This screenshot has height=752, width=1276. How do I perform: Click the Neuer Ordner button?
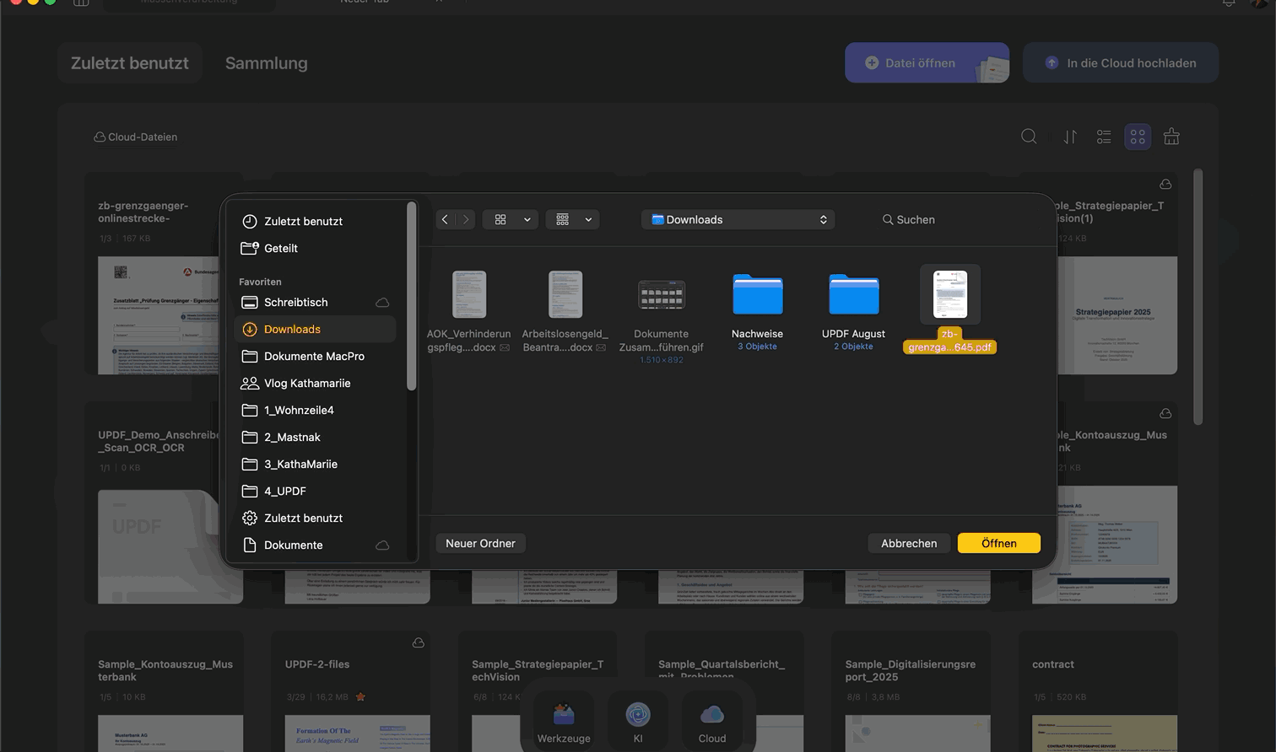coord(481,543)
